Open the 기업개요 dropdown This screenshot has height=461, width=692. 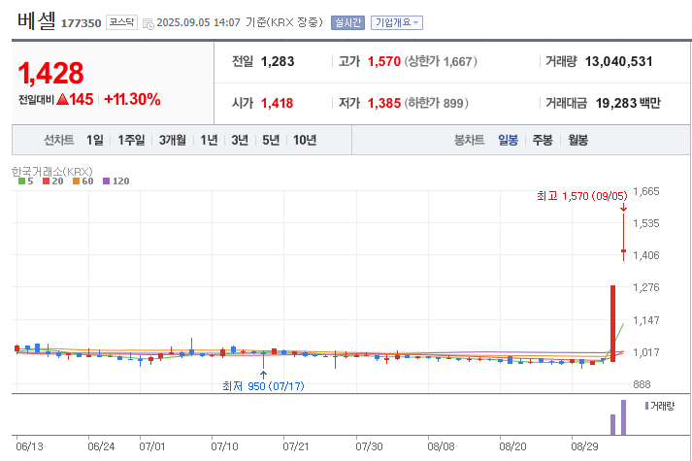click(x=397, y=22)
